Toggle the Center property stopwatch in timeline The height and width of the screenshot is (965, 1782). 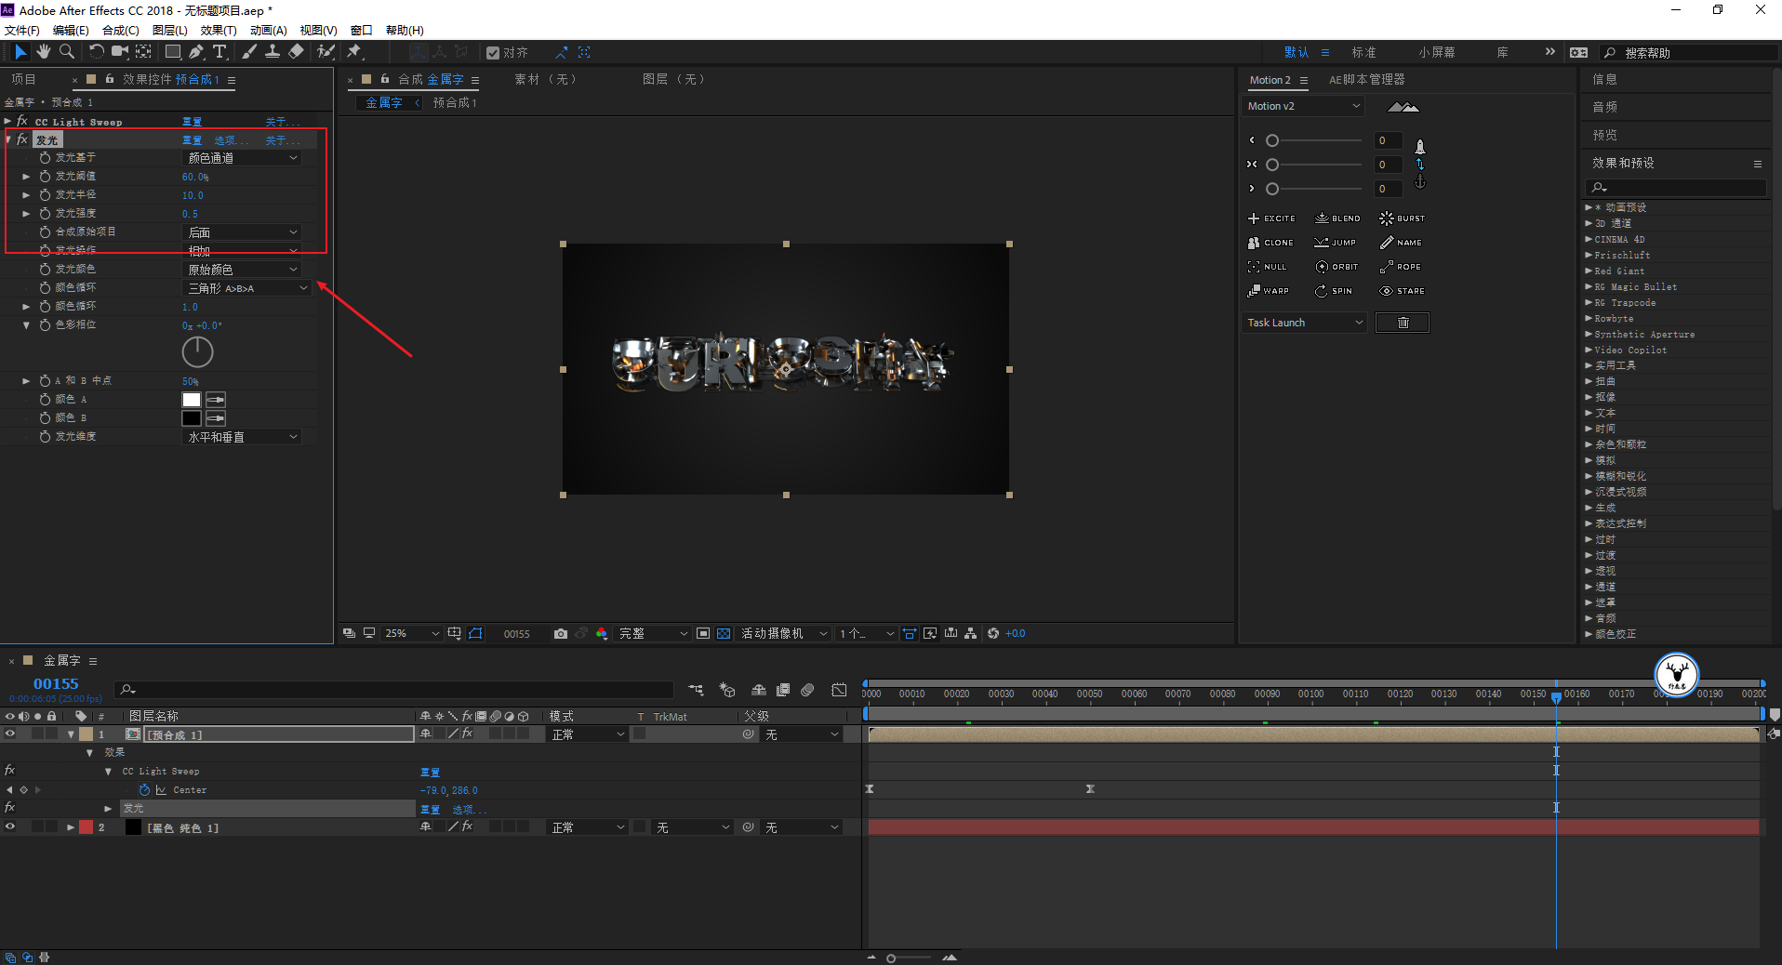coord(144,790)
